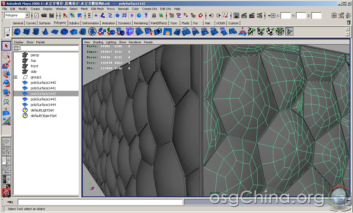The image size is (353, 213).
Task: Switch to the Deformation shelf tab
Action: [90, 23]
